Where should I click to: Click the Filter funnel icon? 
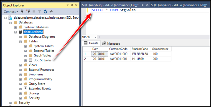[x=40, y=12]
